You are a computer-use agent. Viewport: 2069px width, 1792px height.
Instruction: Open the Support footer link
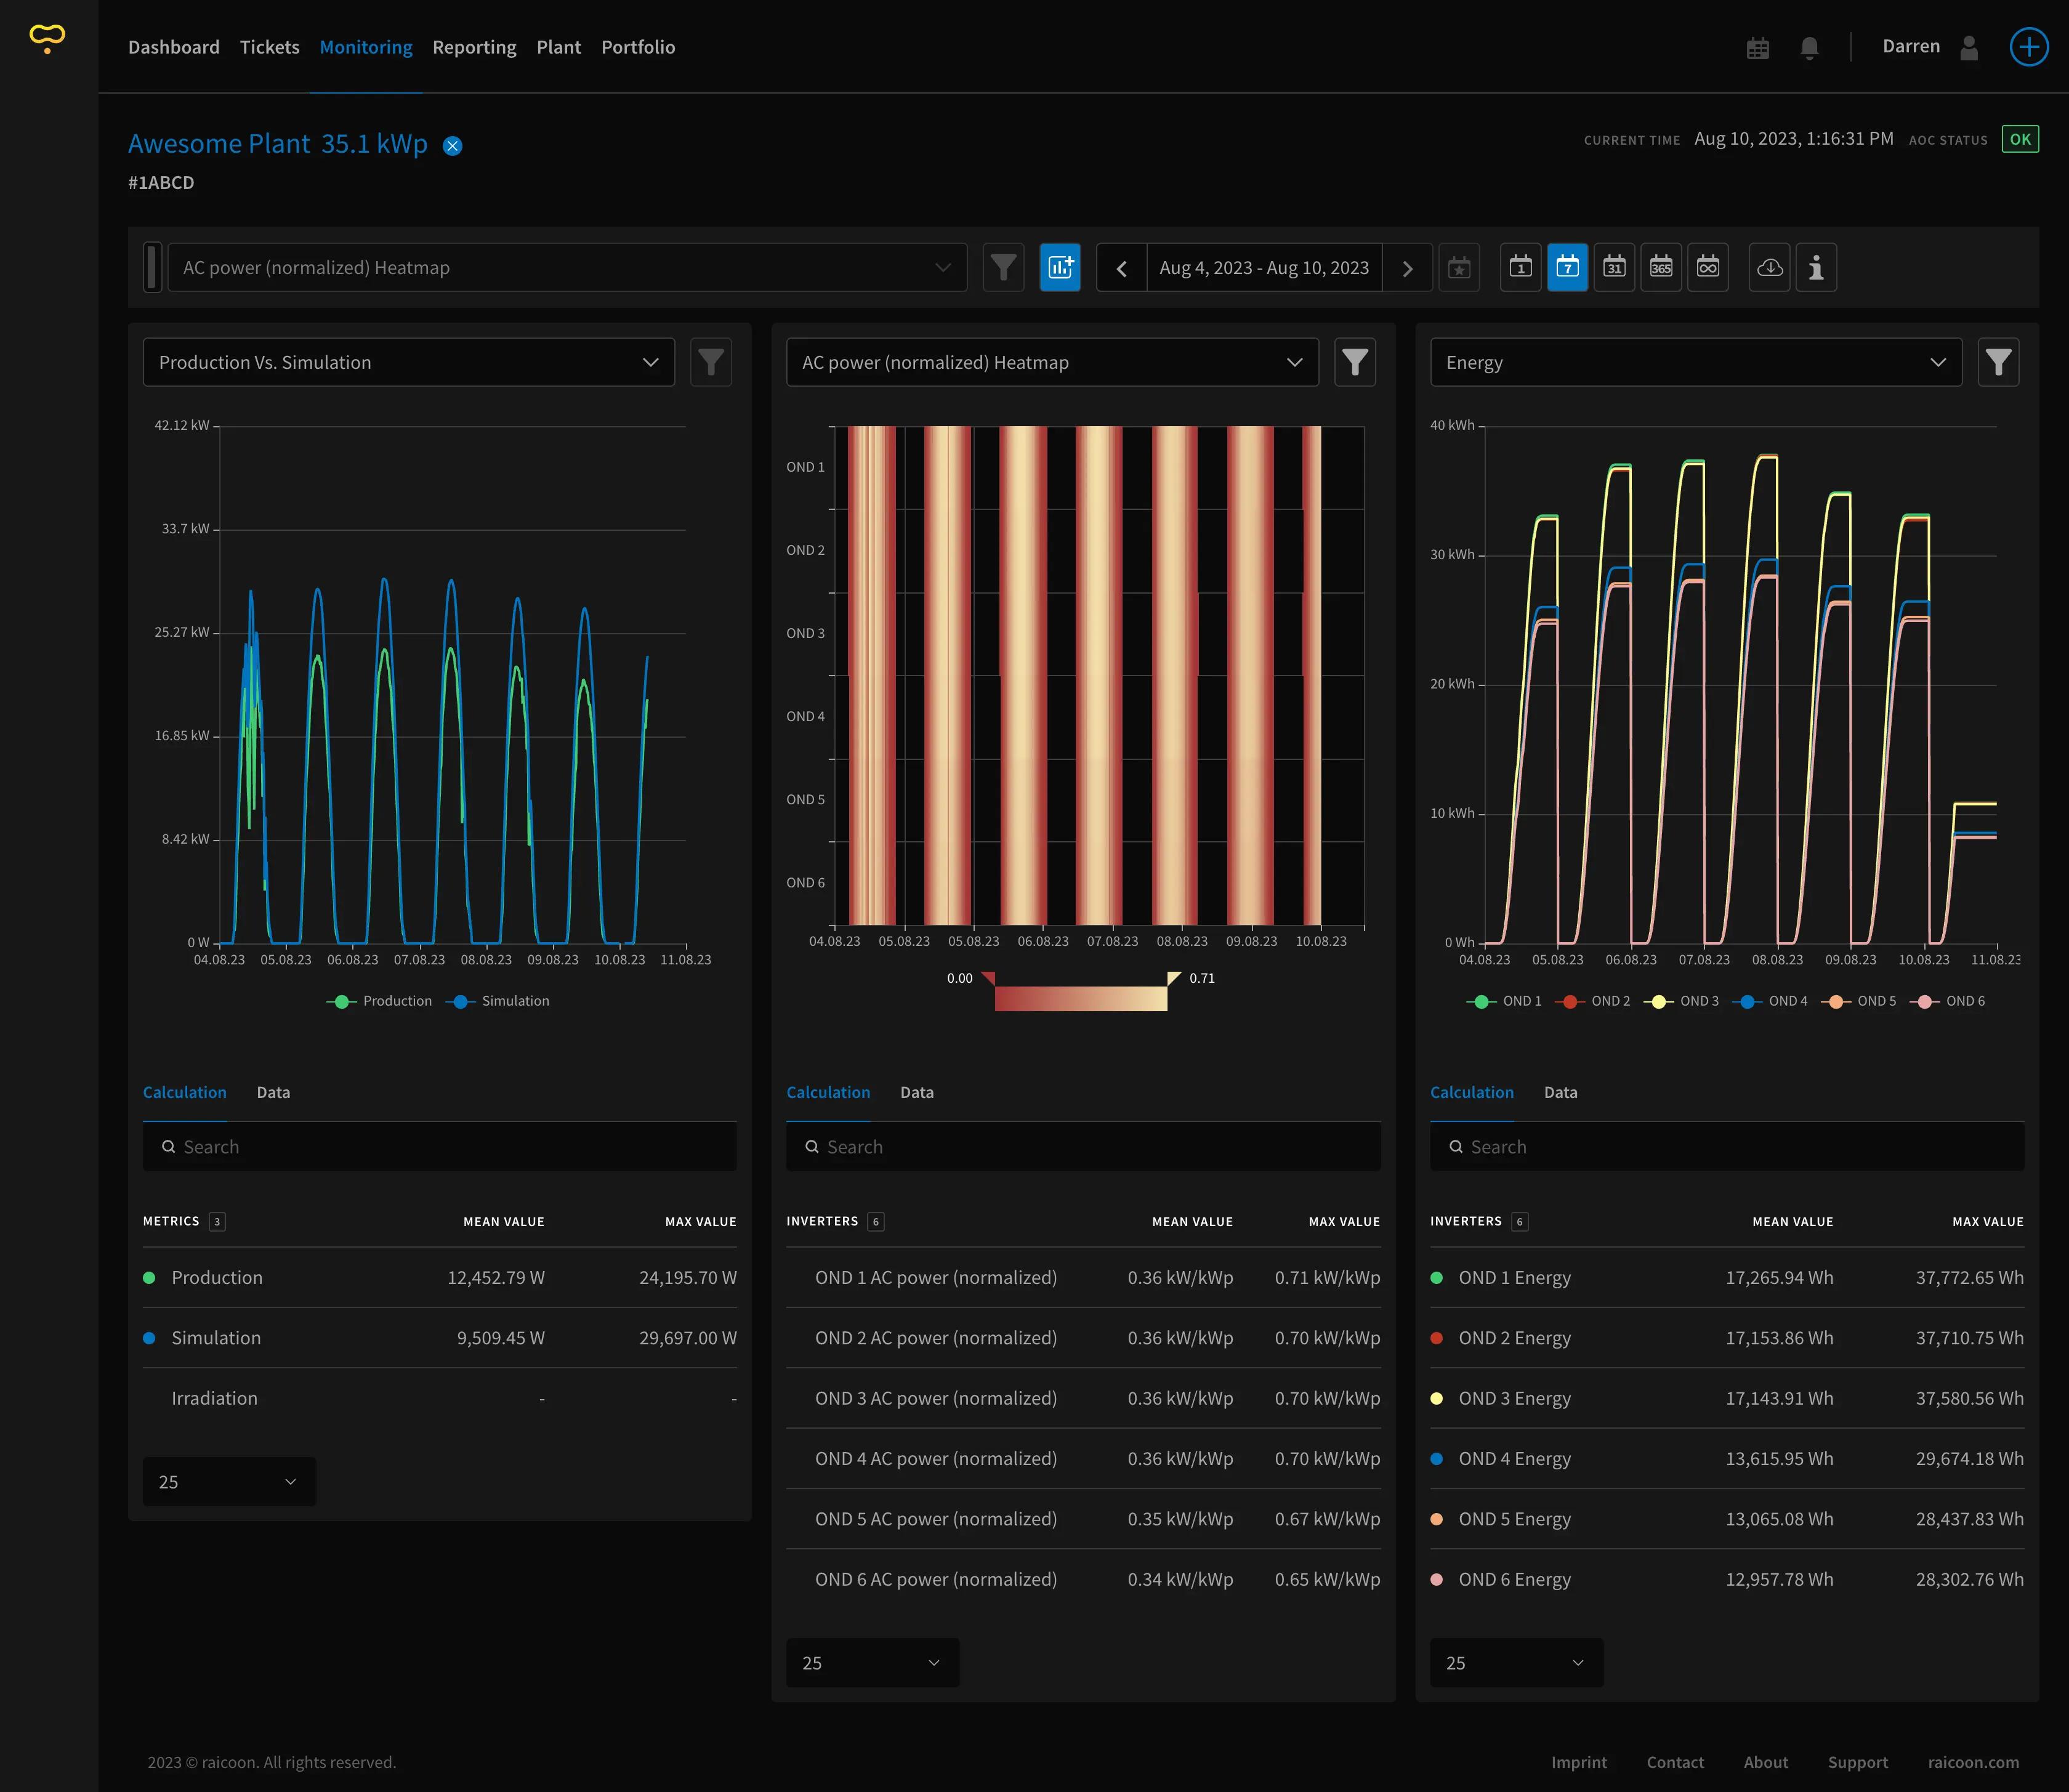coord(1858,1763)
